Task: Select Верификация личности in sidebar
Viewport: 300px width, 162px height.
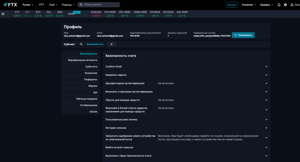Action: pyautogui.click(x=82, y=60)
